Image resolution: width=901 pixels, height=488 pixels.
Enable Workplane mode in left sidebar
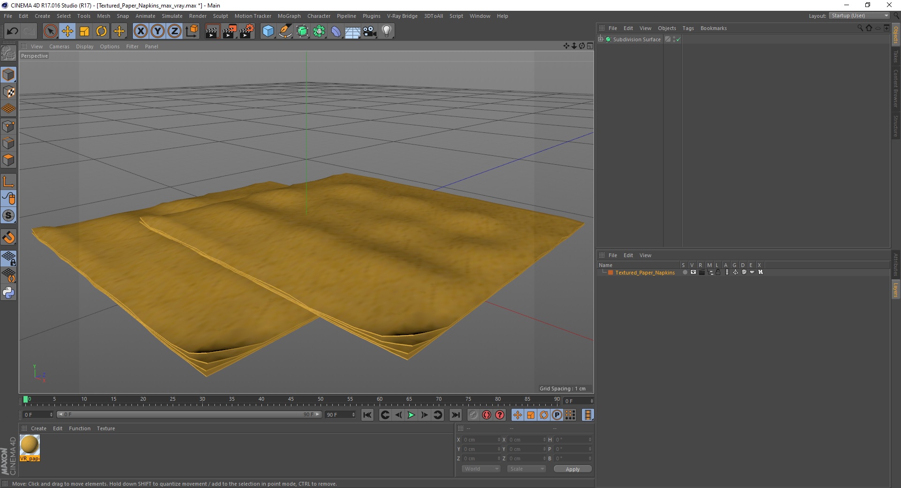[8, 109]
